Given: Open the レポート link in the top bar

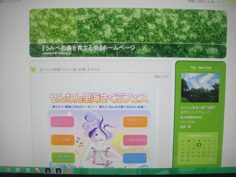Looking at the screenshot, I should point(213,2).
